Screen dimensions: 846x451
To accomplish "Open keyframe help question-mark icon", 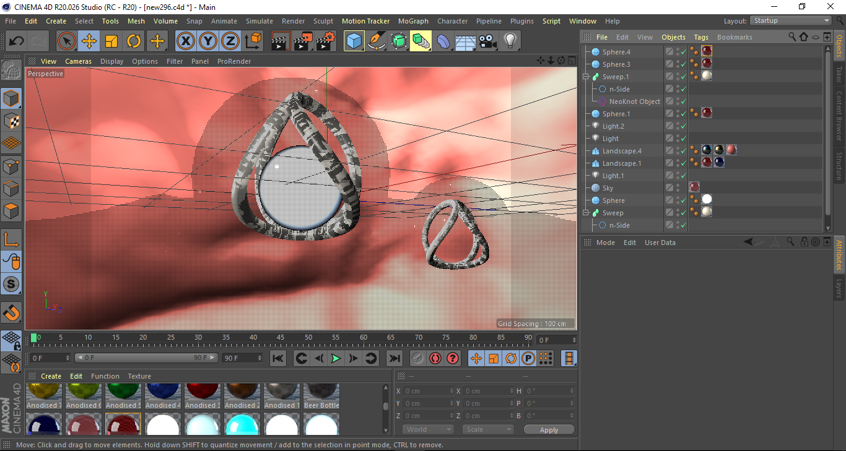I will [453, 358].
